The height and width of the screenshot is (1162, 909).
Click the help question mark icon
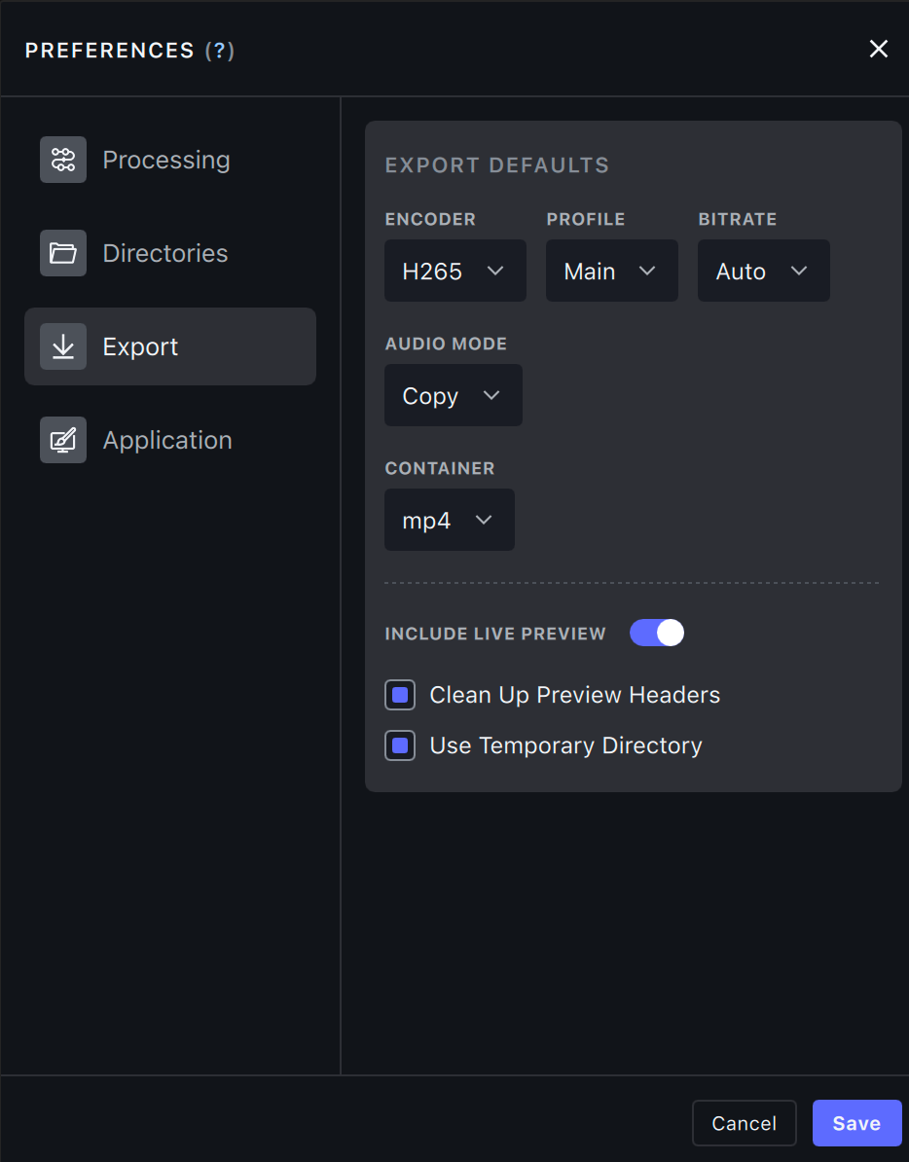pos(220,51)
